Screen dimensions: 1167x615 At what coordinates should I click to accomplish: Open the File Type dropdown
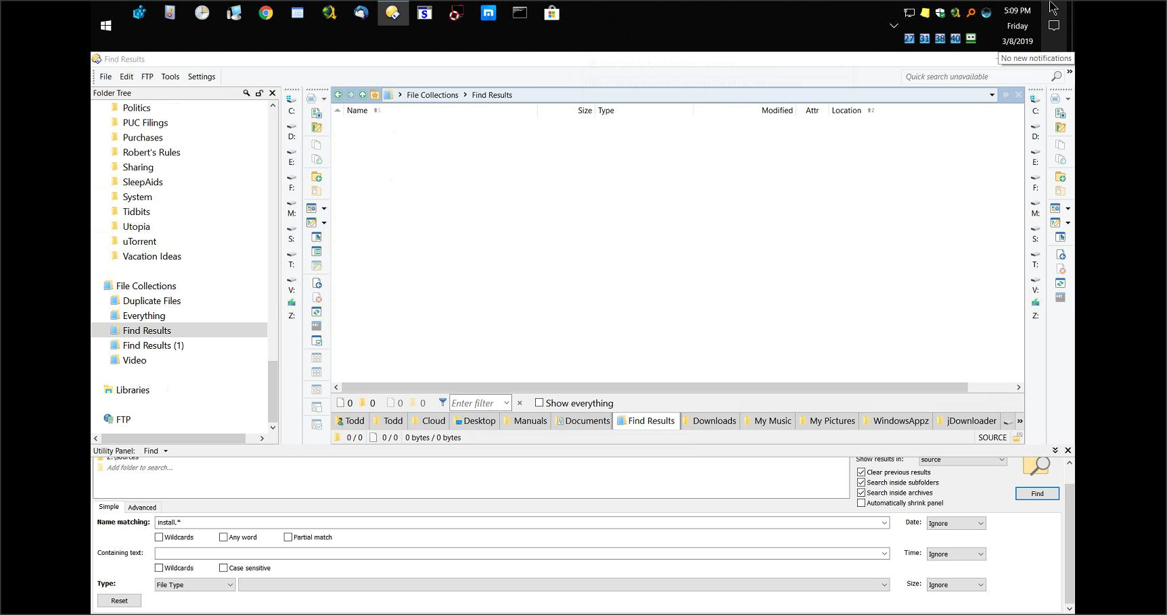(194, 584)
